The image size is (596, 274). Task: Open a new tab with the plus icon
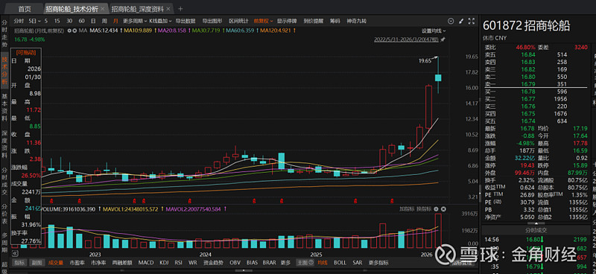180,9
